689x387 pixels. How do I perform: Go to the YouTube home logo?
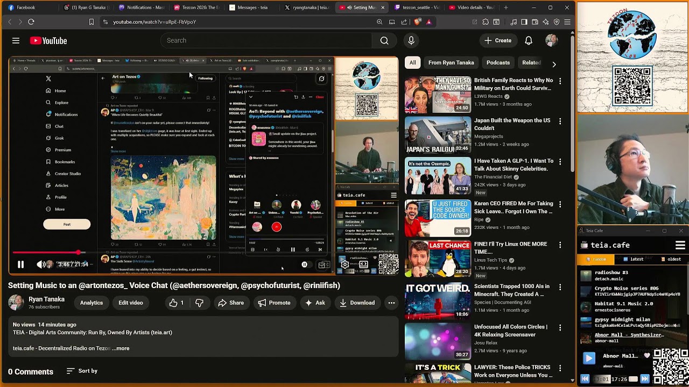pyautogui.click(x=48, y=41)
